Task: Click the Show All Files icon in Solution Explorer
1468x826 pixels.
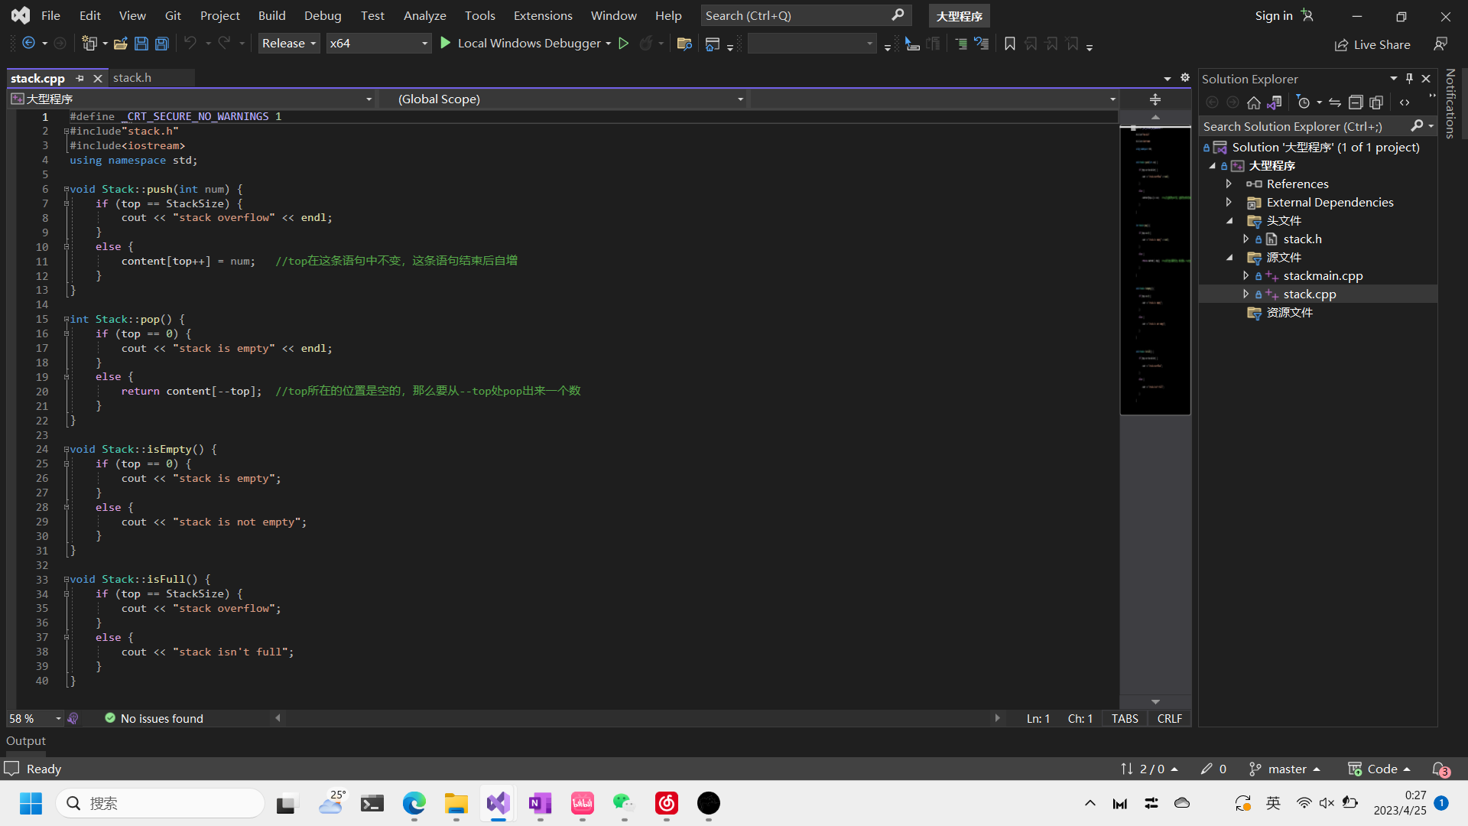Action: (x=1376, y=102)
